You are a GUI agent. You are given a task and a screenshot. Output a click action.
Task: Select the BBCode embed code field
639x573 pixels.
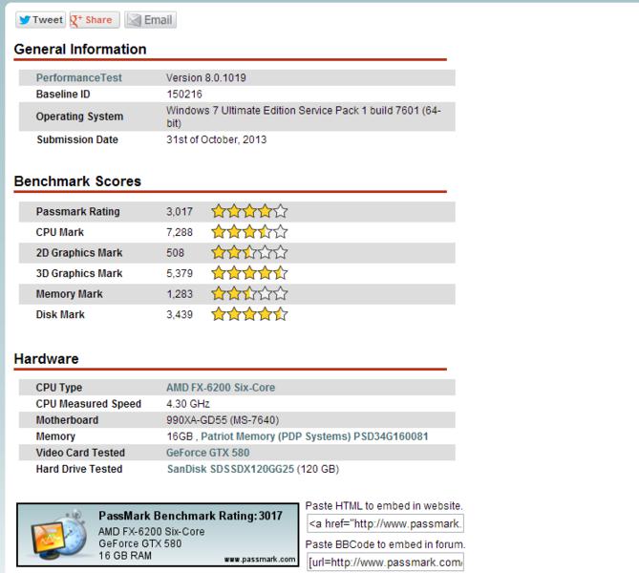tap(385, 562)
